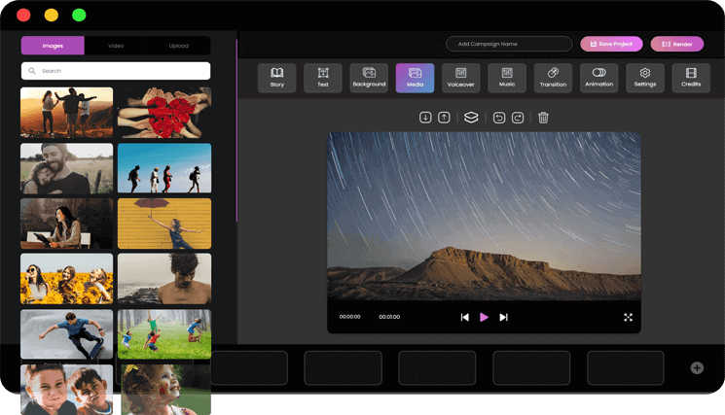Switch to the Upload tab

pos(179,46)
